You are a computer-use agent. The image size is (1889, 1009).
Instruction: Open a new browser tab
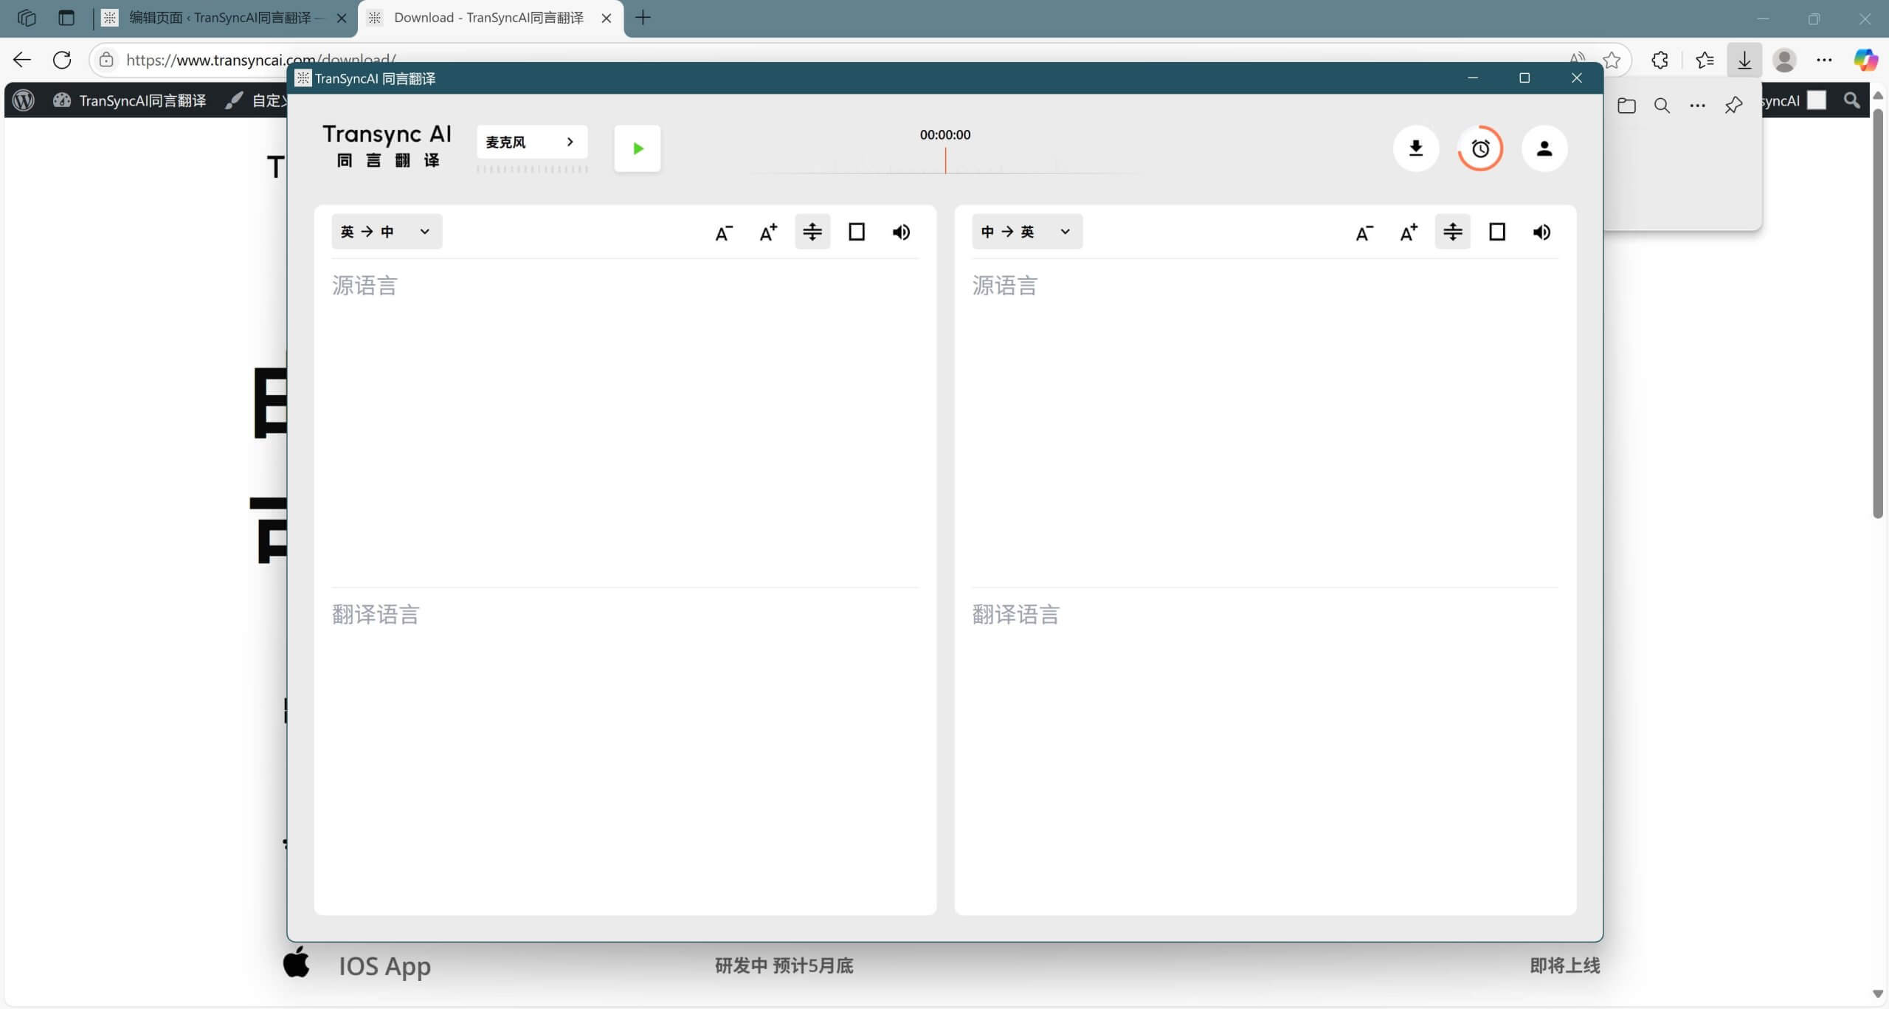[643, 18]
